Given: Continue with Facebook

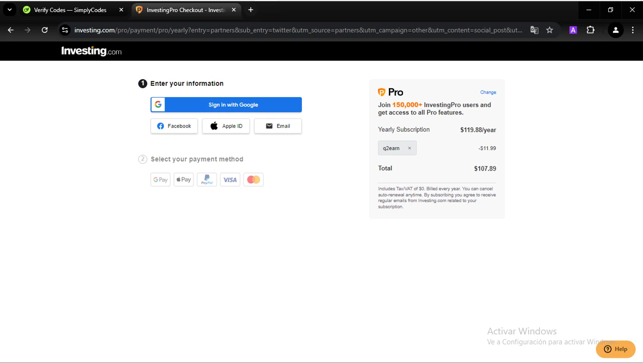Looking at the screenshot, I should pos(174,126).
